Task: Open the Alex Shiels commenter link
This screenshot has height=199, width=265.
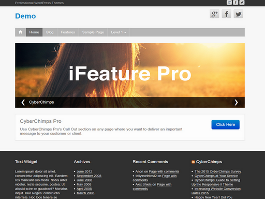Action: click(x=143, y=184)
